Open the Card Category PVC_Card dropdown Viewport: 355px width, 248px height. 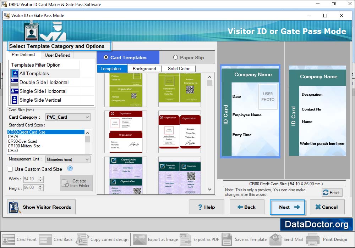(68, 117)
